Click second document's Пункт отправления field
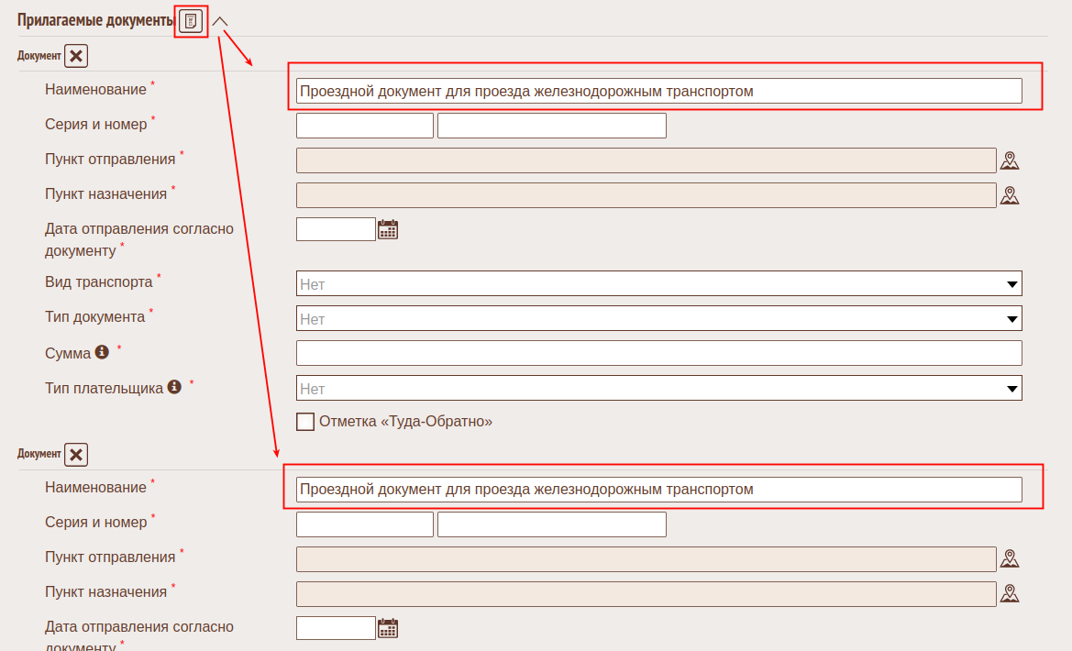Image resolution: width=1072 pixels, height=651 pixels. [646, 559]
